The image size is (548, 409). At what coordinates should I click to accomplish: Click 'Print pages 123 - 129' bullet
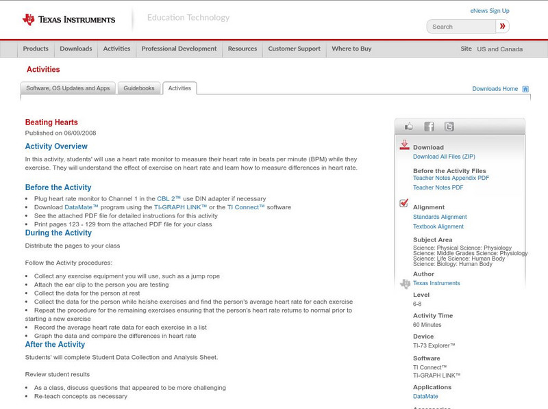pyautogui.click(x=123, y=224)
